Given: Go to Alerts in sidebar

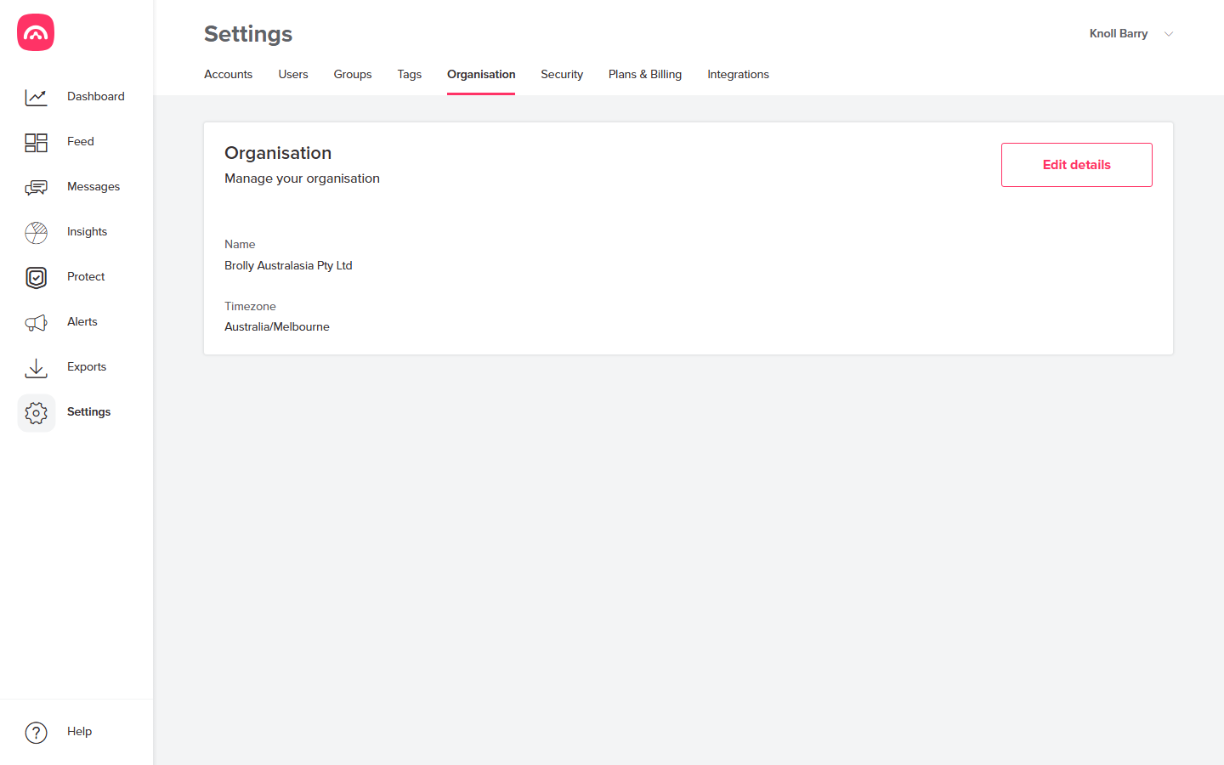Looking at the screenshot, I should click(82, 321).
